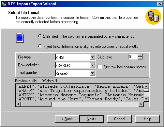The width and height of the screenshot is (164, 127).
Task: Click the blue-lined text file document icon
Action: pyautogui.click(x=20, y=38)
